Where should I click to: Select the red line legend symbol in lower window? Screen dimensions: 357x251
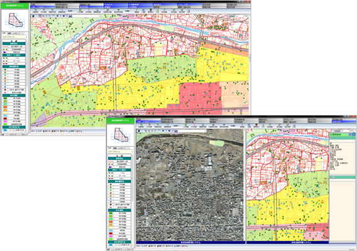click(x=111, y=161)
